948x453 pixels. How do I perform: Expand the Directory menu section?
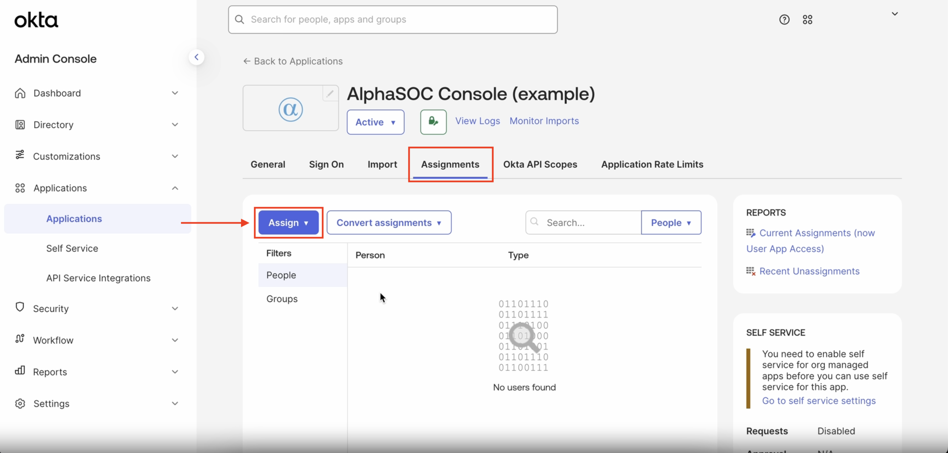(175, 125)
